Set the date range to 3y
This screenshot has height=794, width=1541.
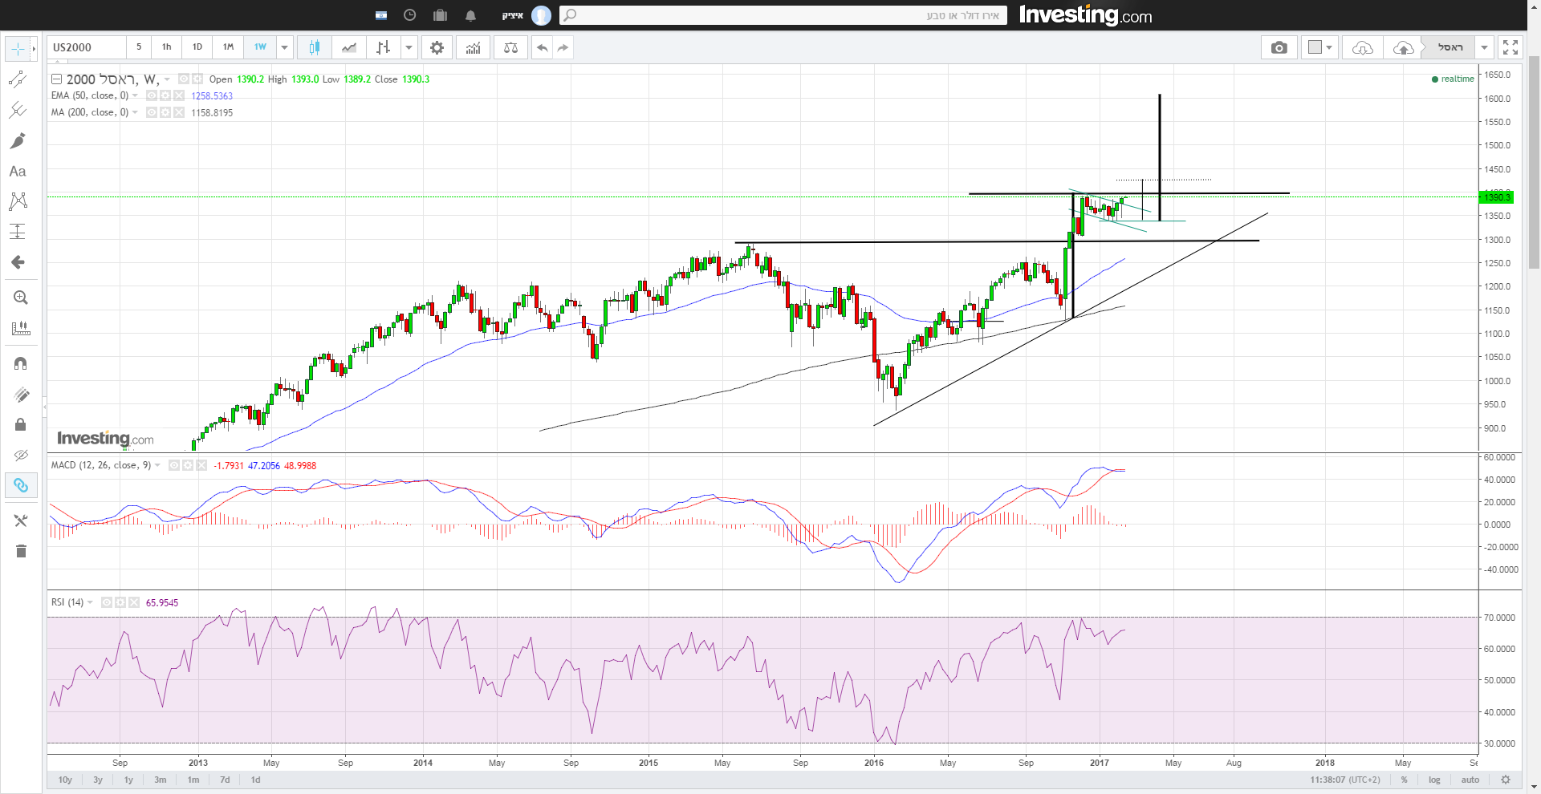[x=98, y=780]
